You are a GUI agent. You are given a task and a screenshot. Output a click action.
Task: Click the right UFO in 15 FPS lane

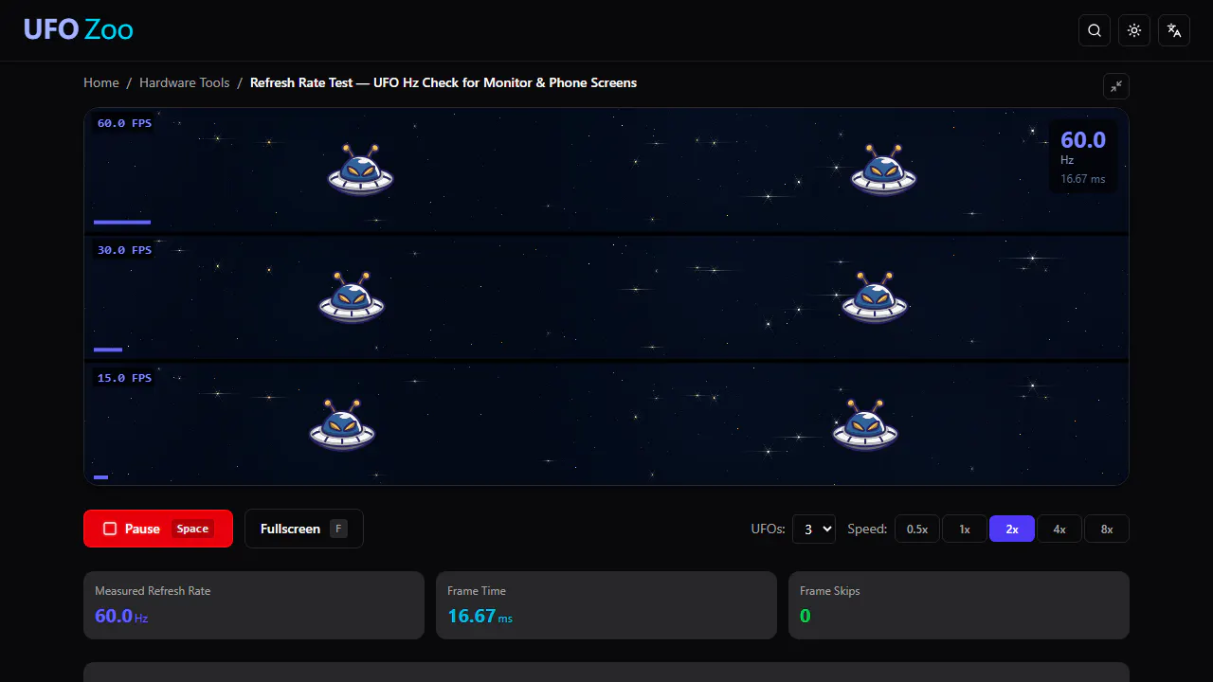tap(865, 425)
